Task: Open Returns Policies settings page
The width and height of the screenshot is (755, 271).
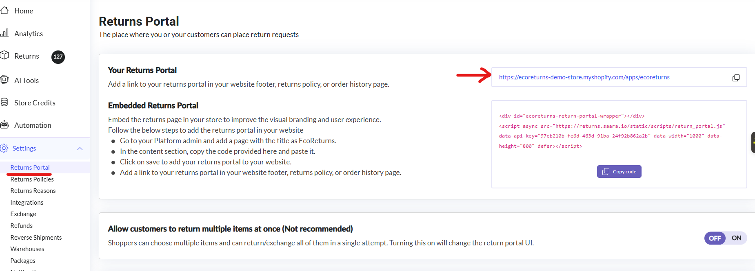Action: [32, 179]
